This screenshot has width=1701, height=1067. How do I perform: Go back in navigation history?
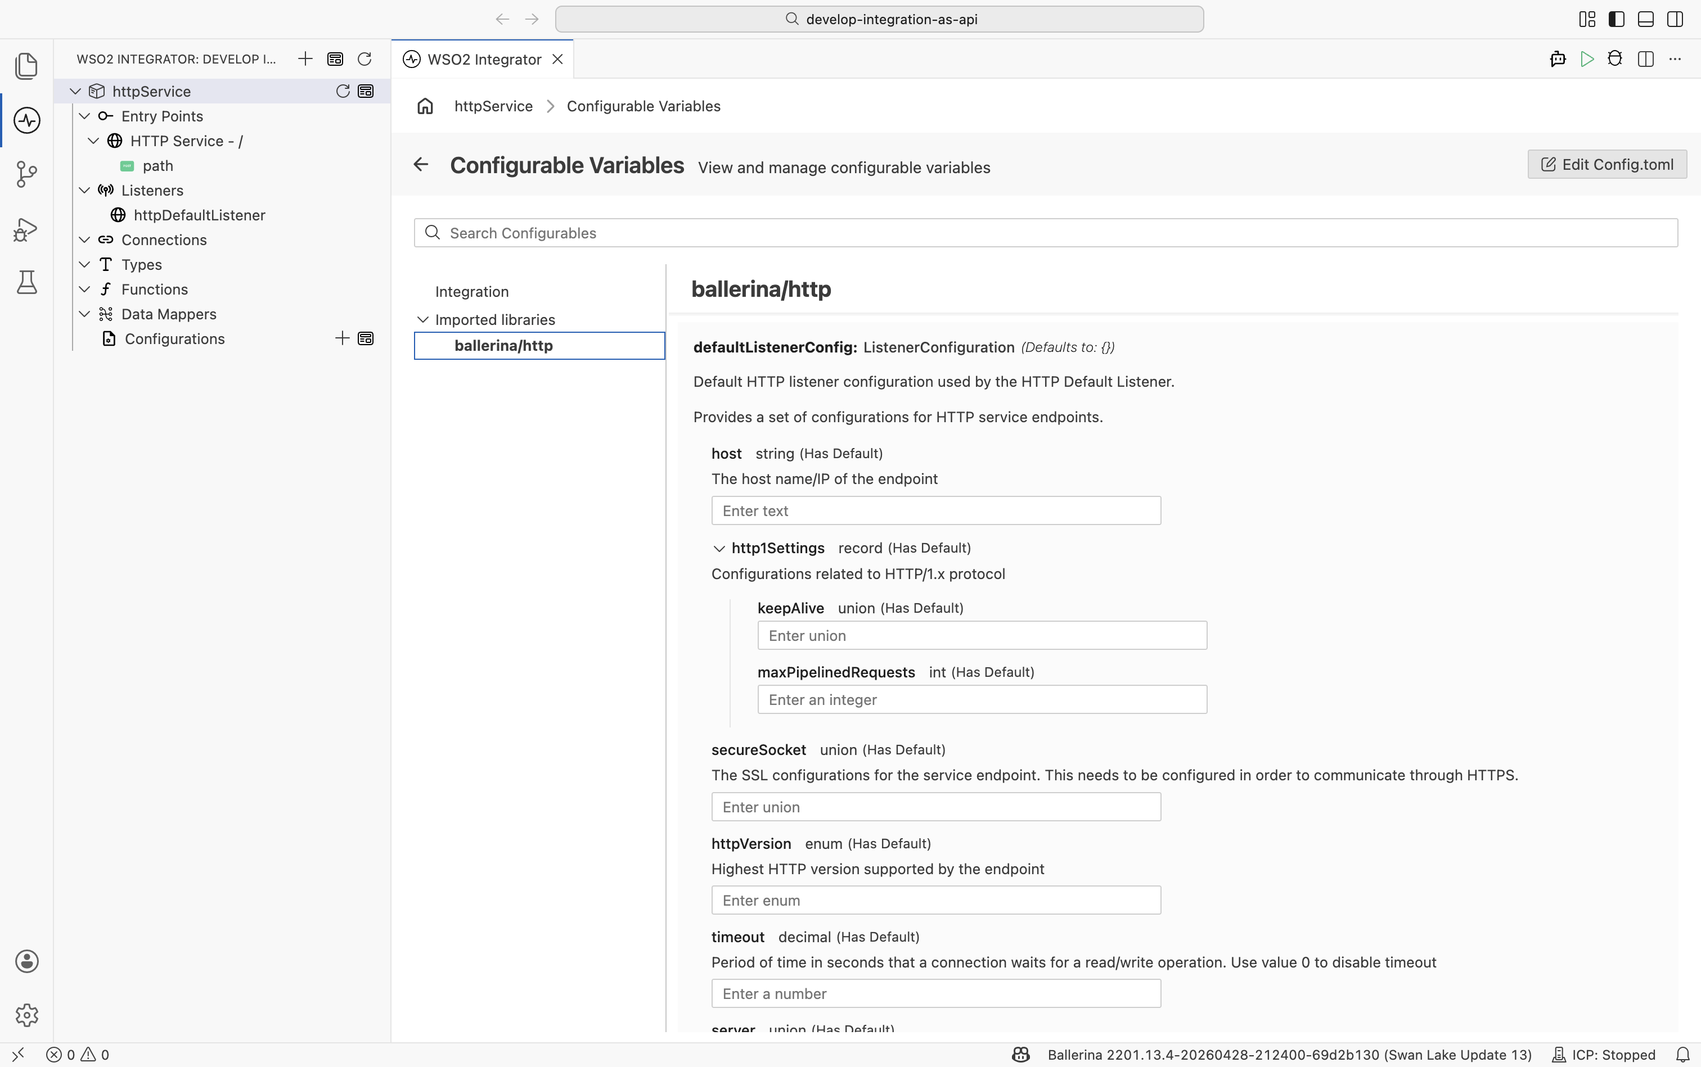tap(503, 19)
